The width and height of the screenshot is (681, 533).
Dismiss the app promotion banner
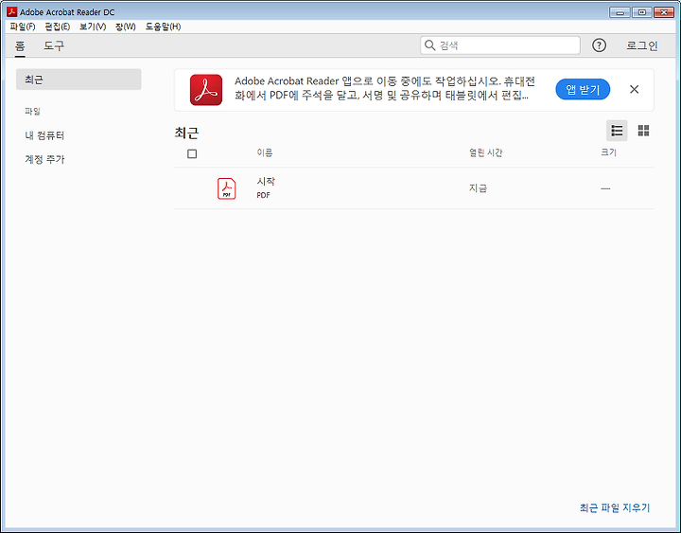pyautogui.click(x=634, y=89)
